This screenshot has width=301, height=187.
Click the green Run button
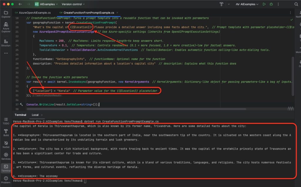pyautogui.click(x=264, y=4)
